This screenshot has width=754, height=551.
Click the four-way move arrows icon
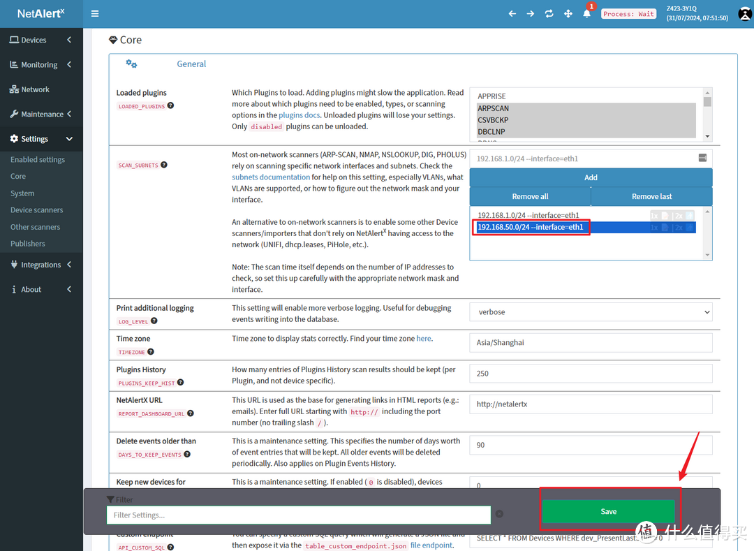(568, 14)
